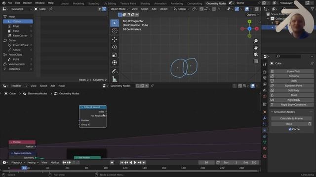
Task: Open the Modifiers wrench tab icon
Action: click(x=265, y=118)
